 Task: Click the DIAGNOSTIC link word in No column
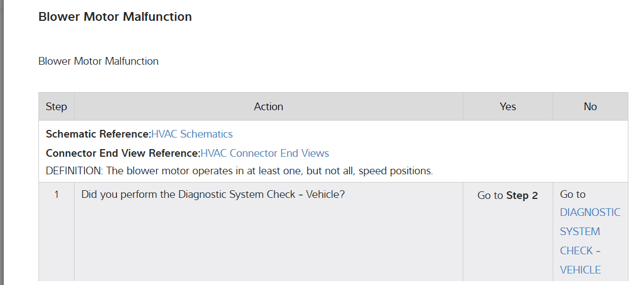pyautogui.click(x=590, y=213)
